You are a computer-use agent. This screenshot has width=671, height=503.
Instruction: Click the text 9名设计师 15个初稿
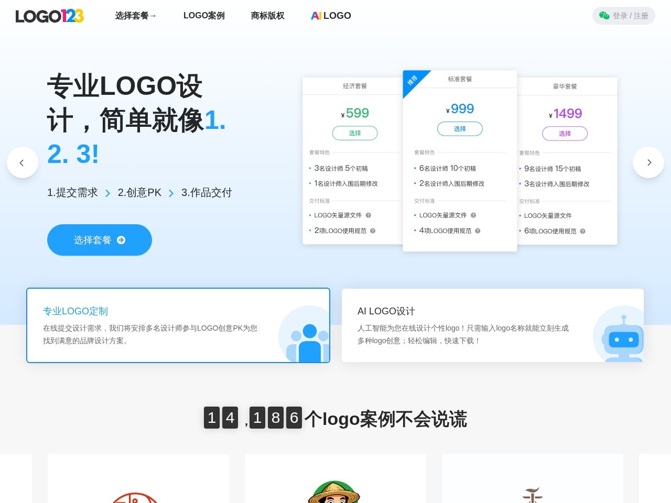click(553, 169)
